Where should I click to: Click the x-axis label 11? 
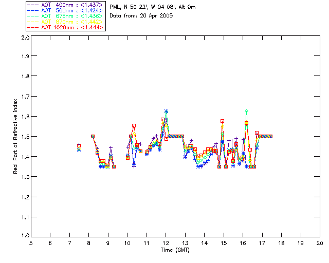tap(147, 243)
